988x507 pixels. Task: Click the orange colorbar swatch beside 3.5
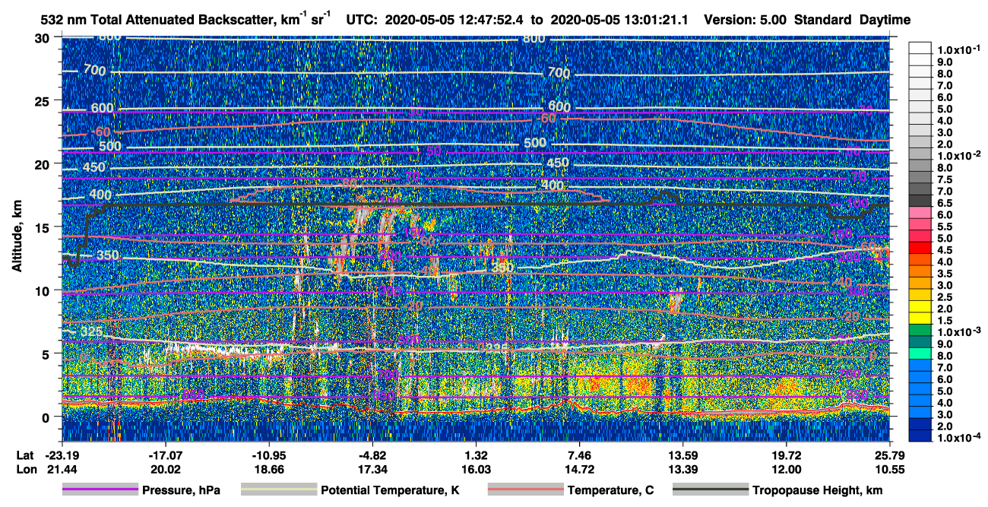(x=921, y=272)
